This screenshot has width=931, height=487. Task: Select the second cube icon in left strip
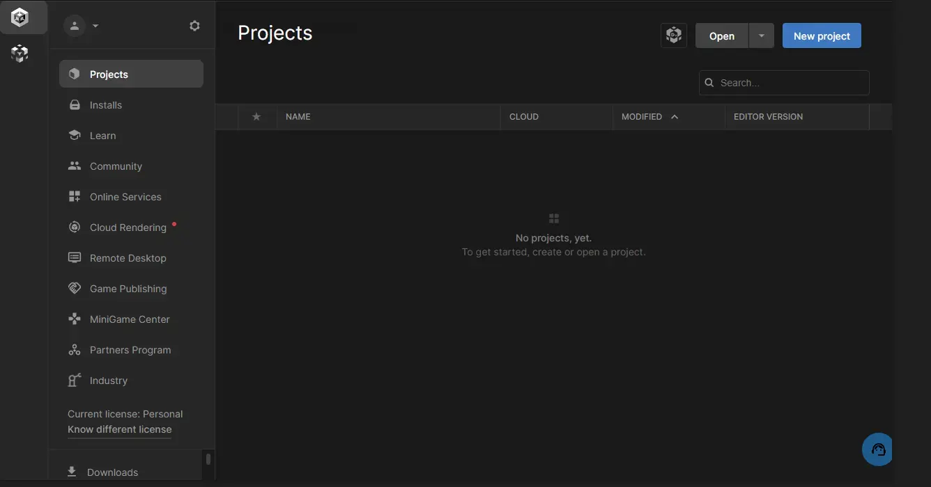coord(20,53)
